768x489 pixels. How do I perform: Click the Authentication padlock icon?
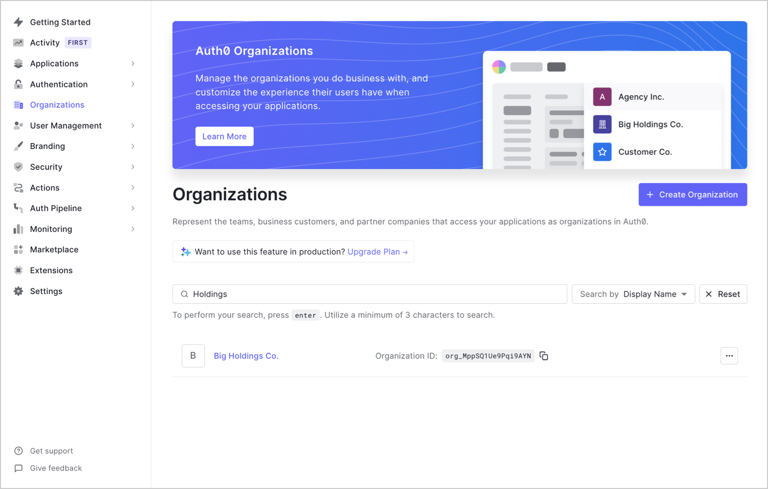[x=18, y=84]
